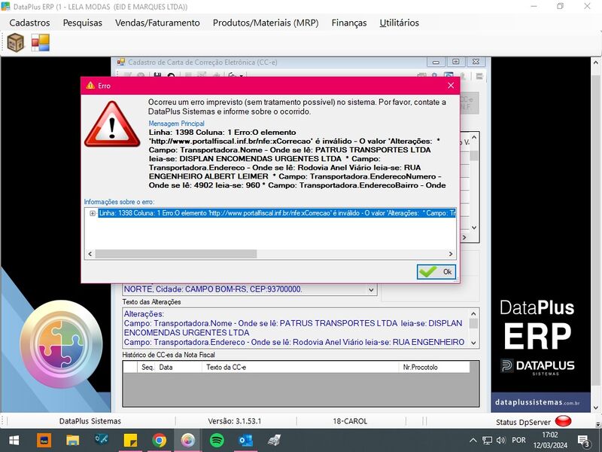The image size is (602, 452).
Task: Open the Vendas/Faturamento menu
Action: coord(157,23)
